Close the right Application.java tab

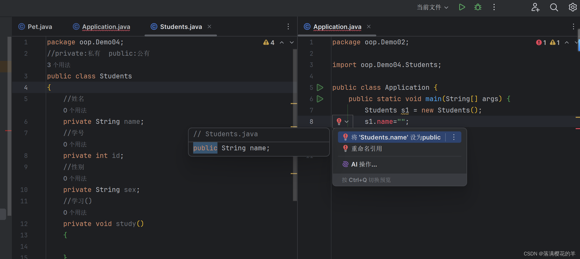(369, 26)
